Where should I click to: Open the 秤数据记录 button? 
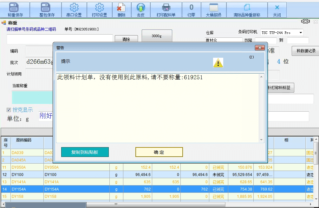coord(305,51)
